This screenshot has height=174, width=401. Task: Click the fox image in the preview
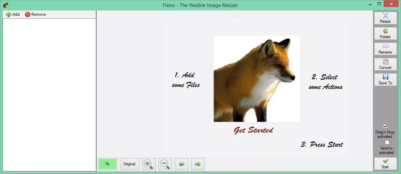[x=257, y=79]
